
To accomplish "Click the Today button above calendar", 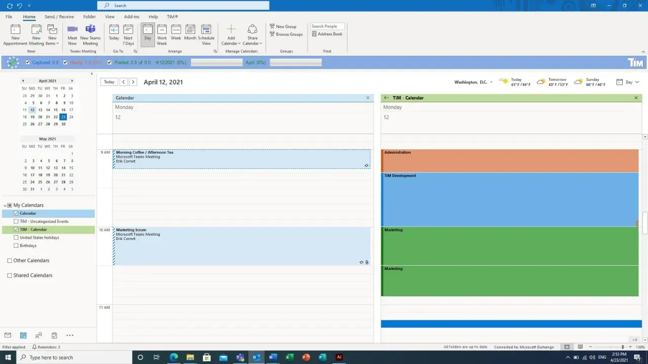I will 109,82.
